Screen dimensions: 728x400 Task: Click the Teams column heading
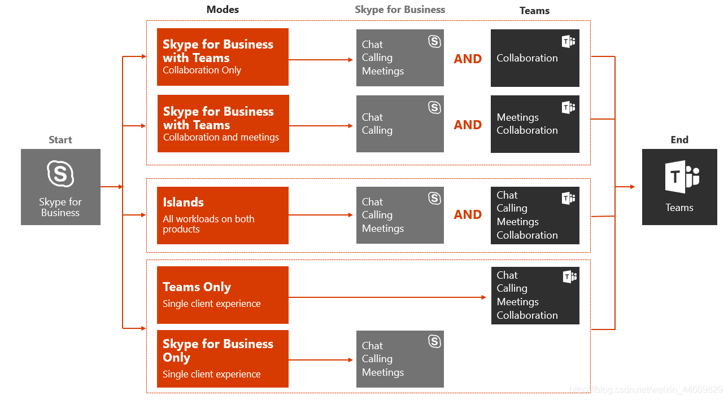point(534,11)
